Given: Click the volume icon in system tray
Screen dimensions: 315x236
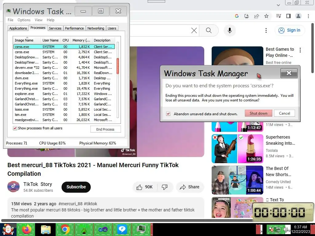Looking at the screenshot, I should point(285,229).
